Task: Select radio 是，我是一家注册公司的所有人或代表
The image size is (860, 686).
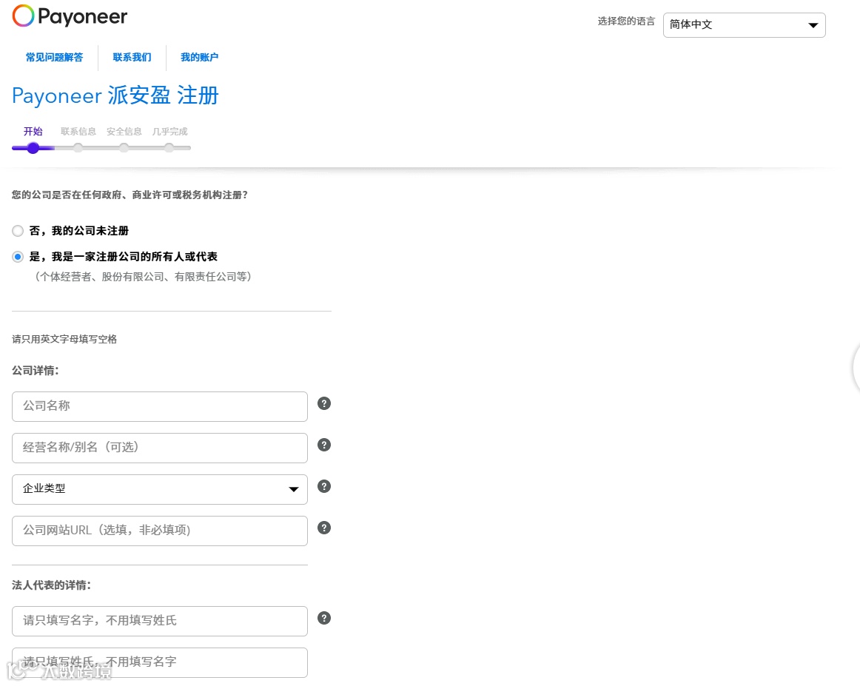Action: tap(18, 257)
